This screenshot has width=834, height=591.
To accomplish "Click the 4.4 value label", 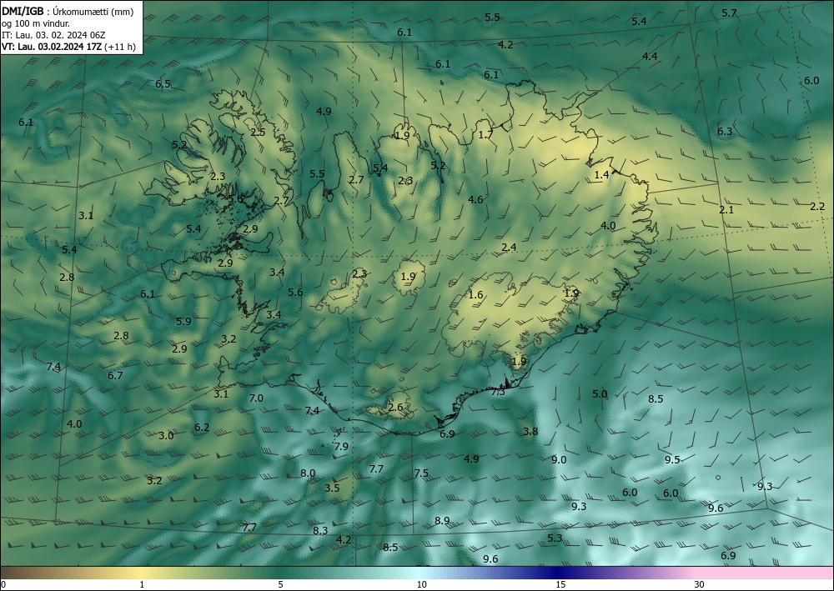I will [x=650, y=57].
